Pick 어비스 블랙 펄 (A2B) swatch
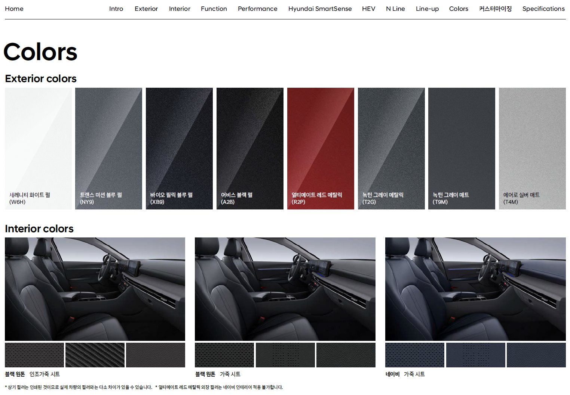 (250, 149)
